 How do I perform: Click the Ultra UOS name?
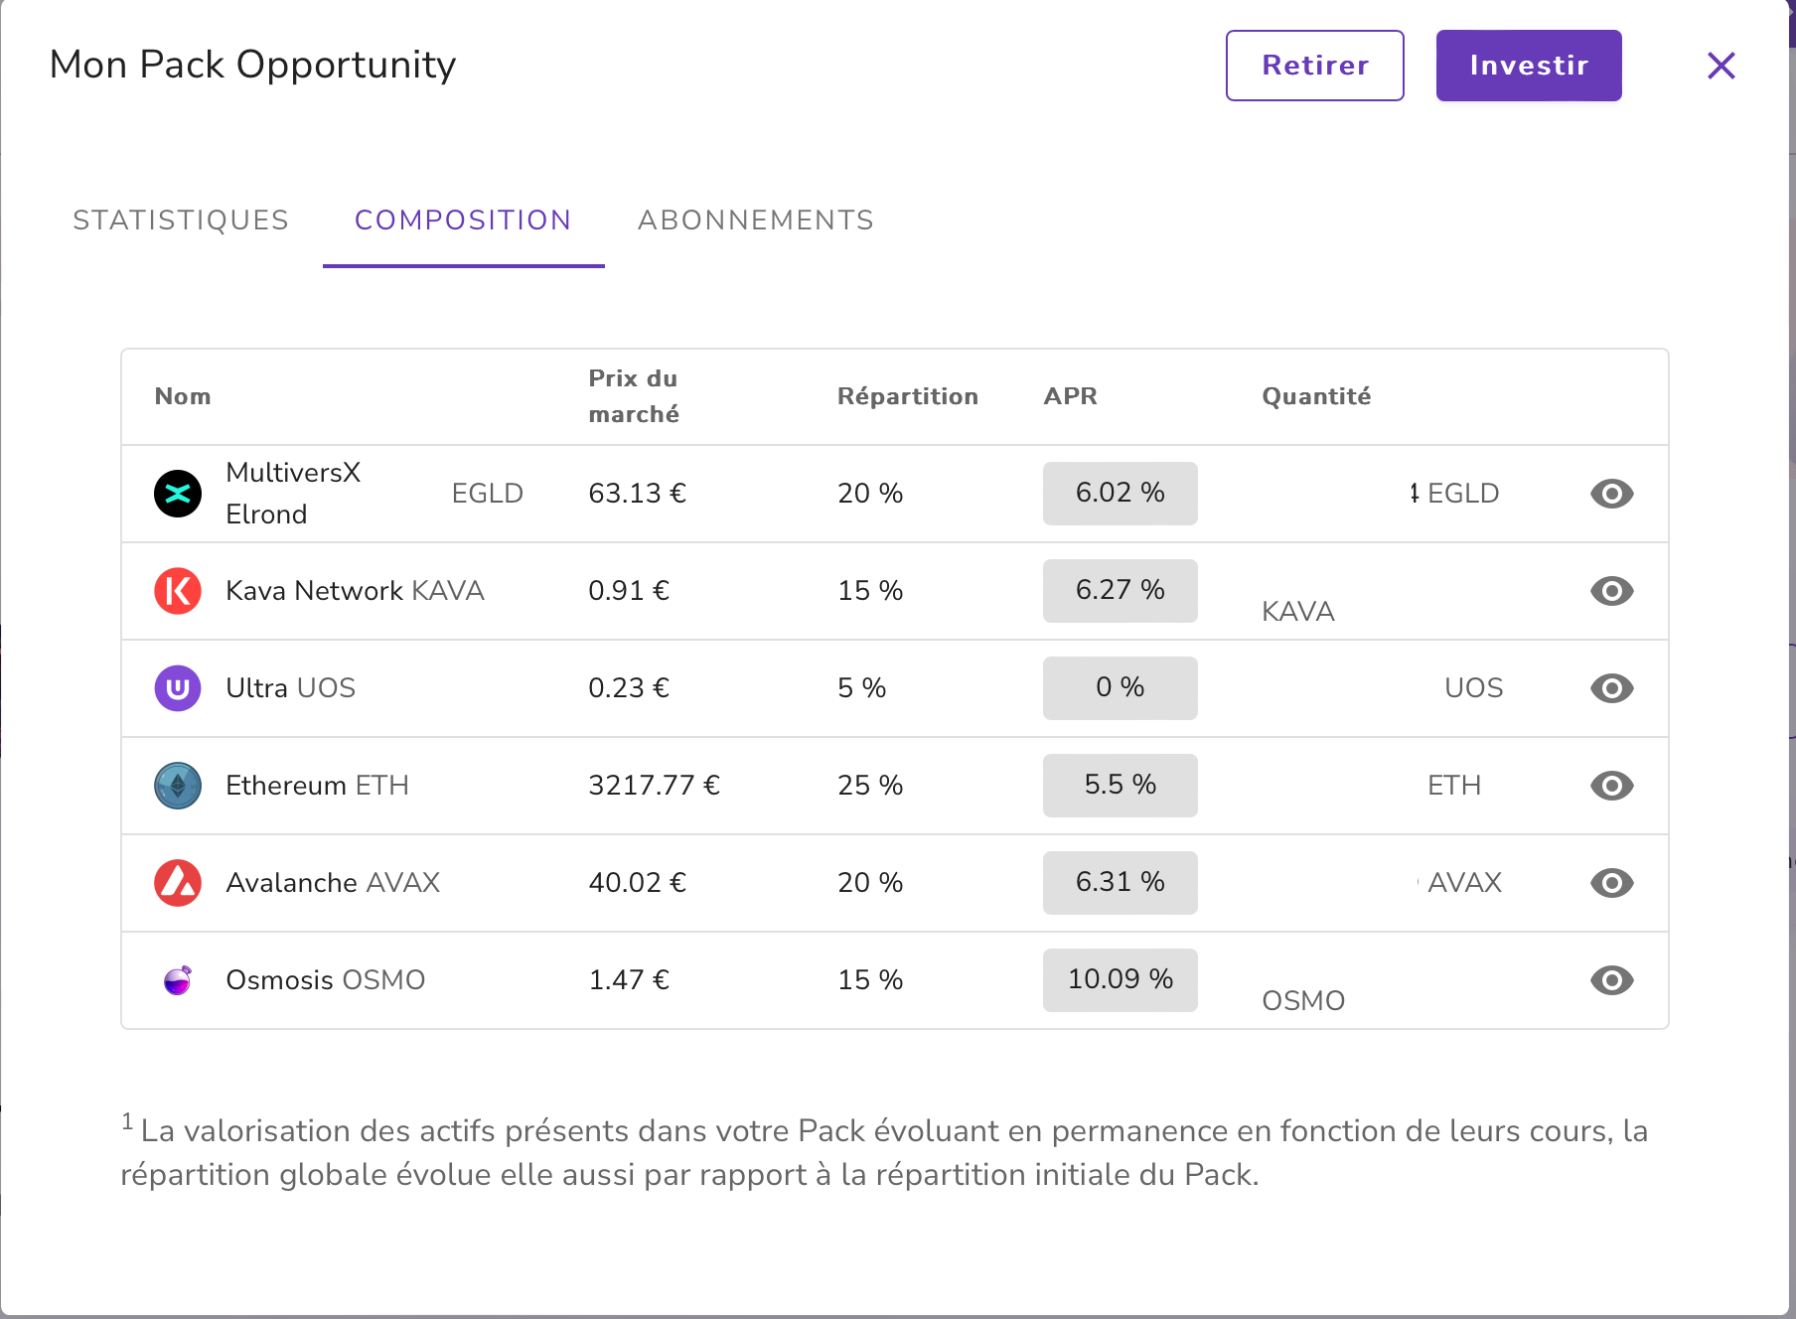(x=290, y=688)
